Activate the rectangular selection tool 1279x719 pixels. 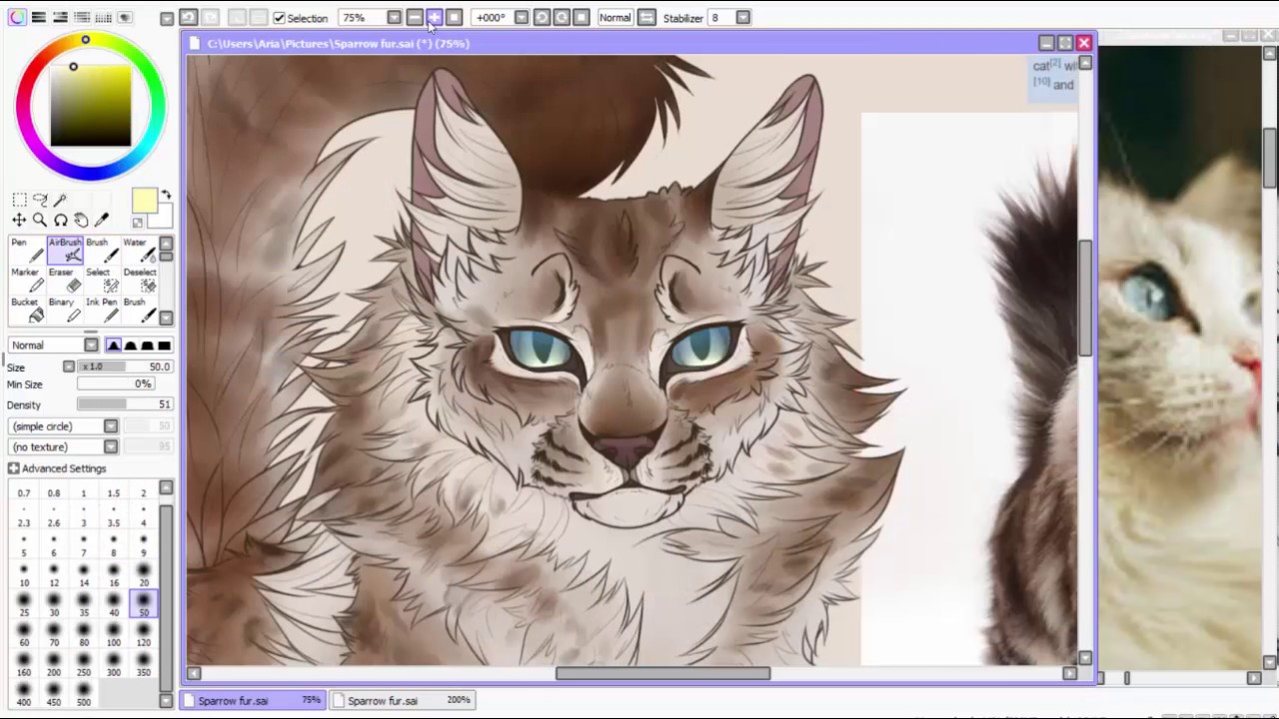[x=19, y=200]
